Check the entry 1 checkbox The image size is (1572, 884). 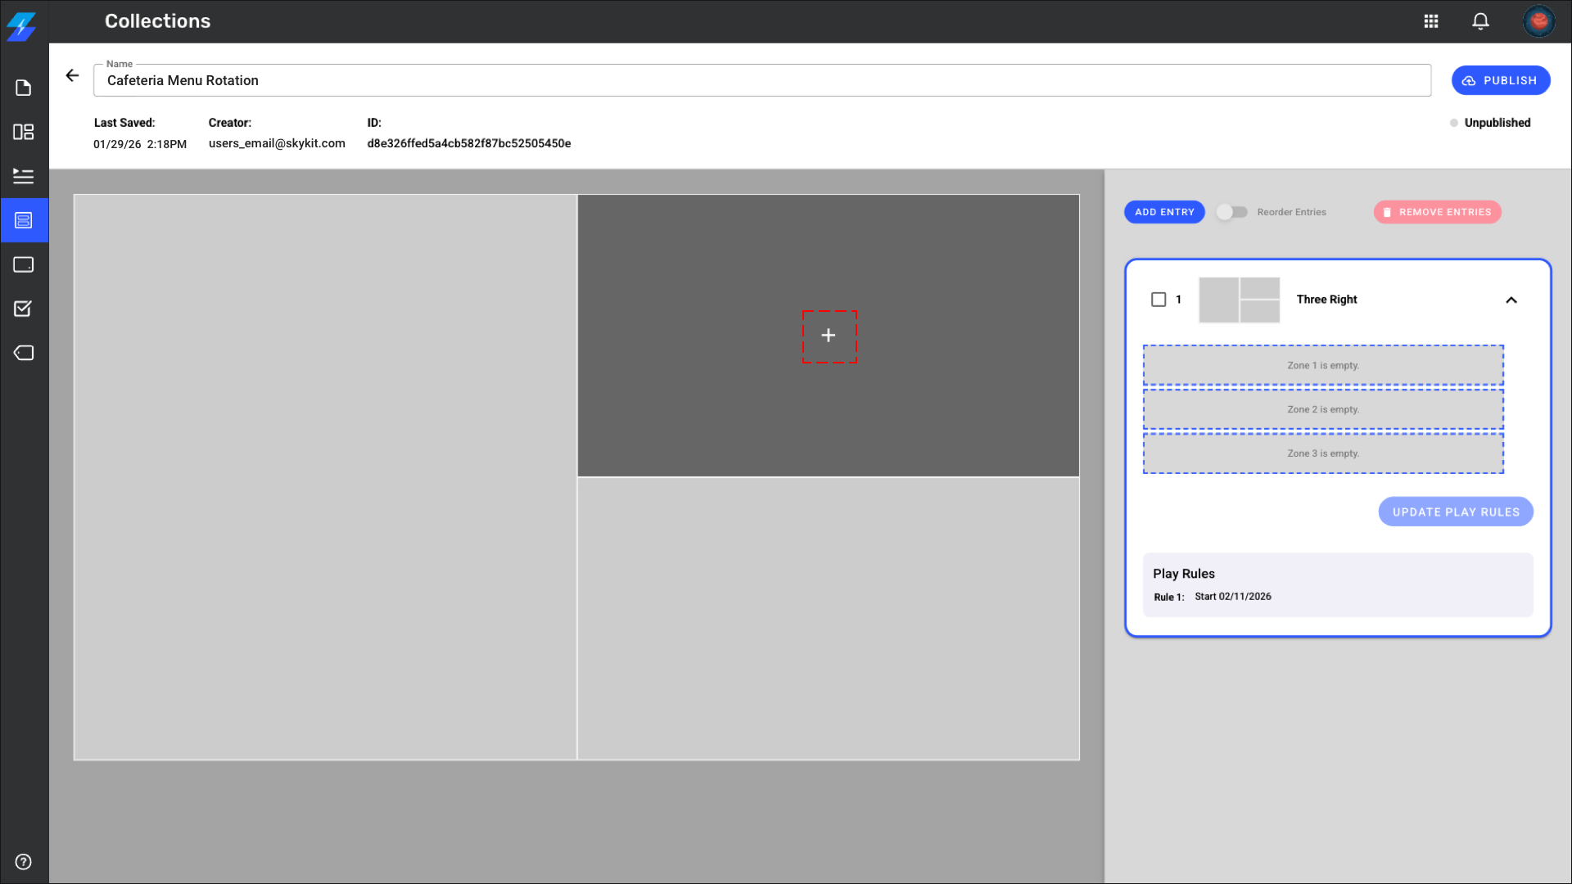[x=1159, y=300]
